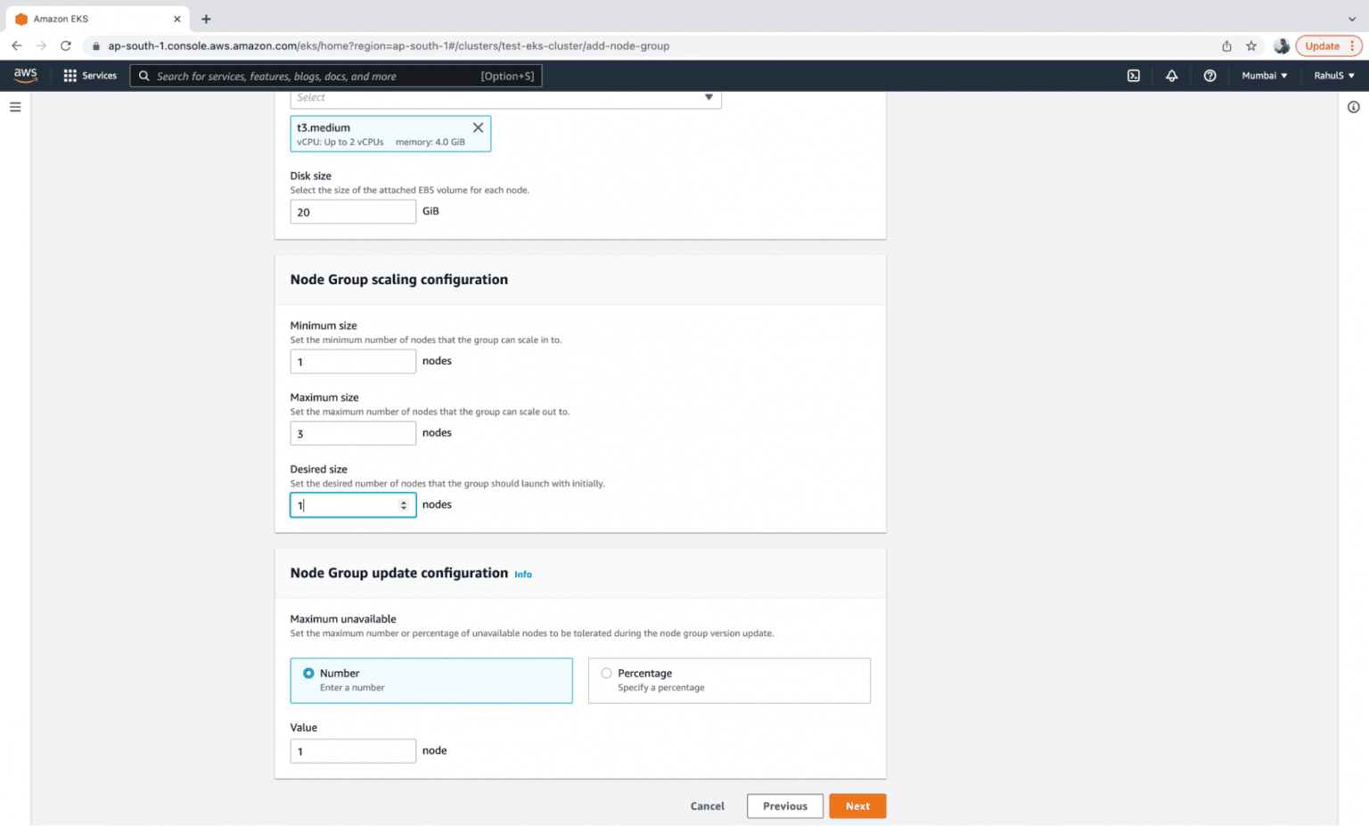Viewport: 1369px width, 826px height.
Task: Click the Next button
Action: point(857,806)
